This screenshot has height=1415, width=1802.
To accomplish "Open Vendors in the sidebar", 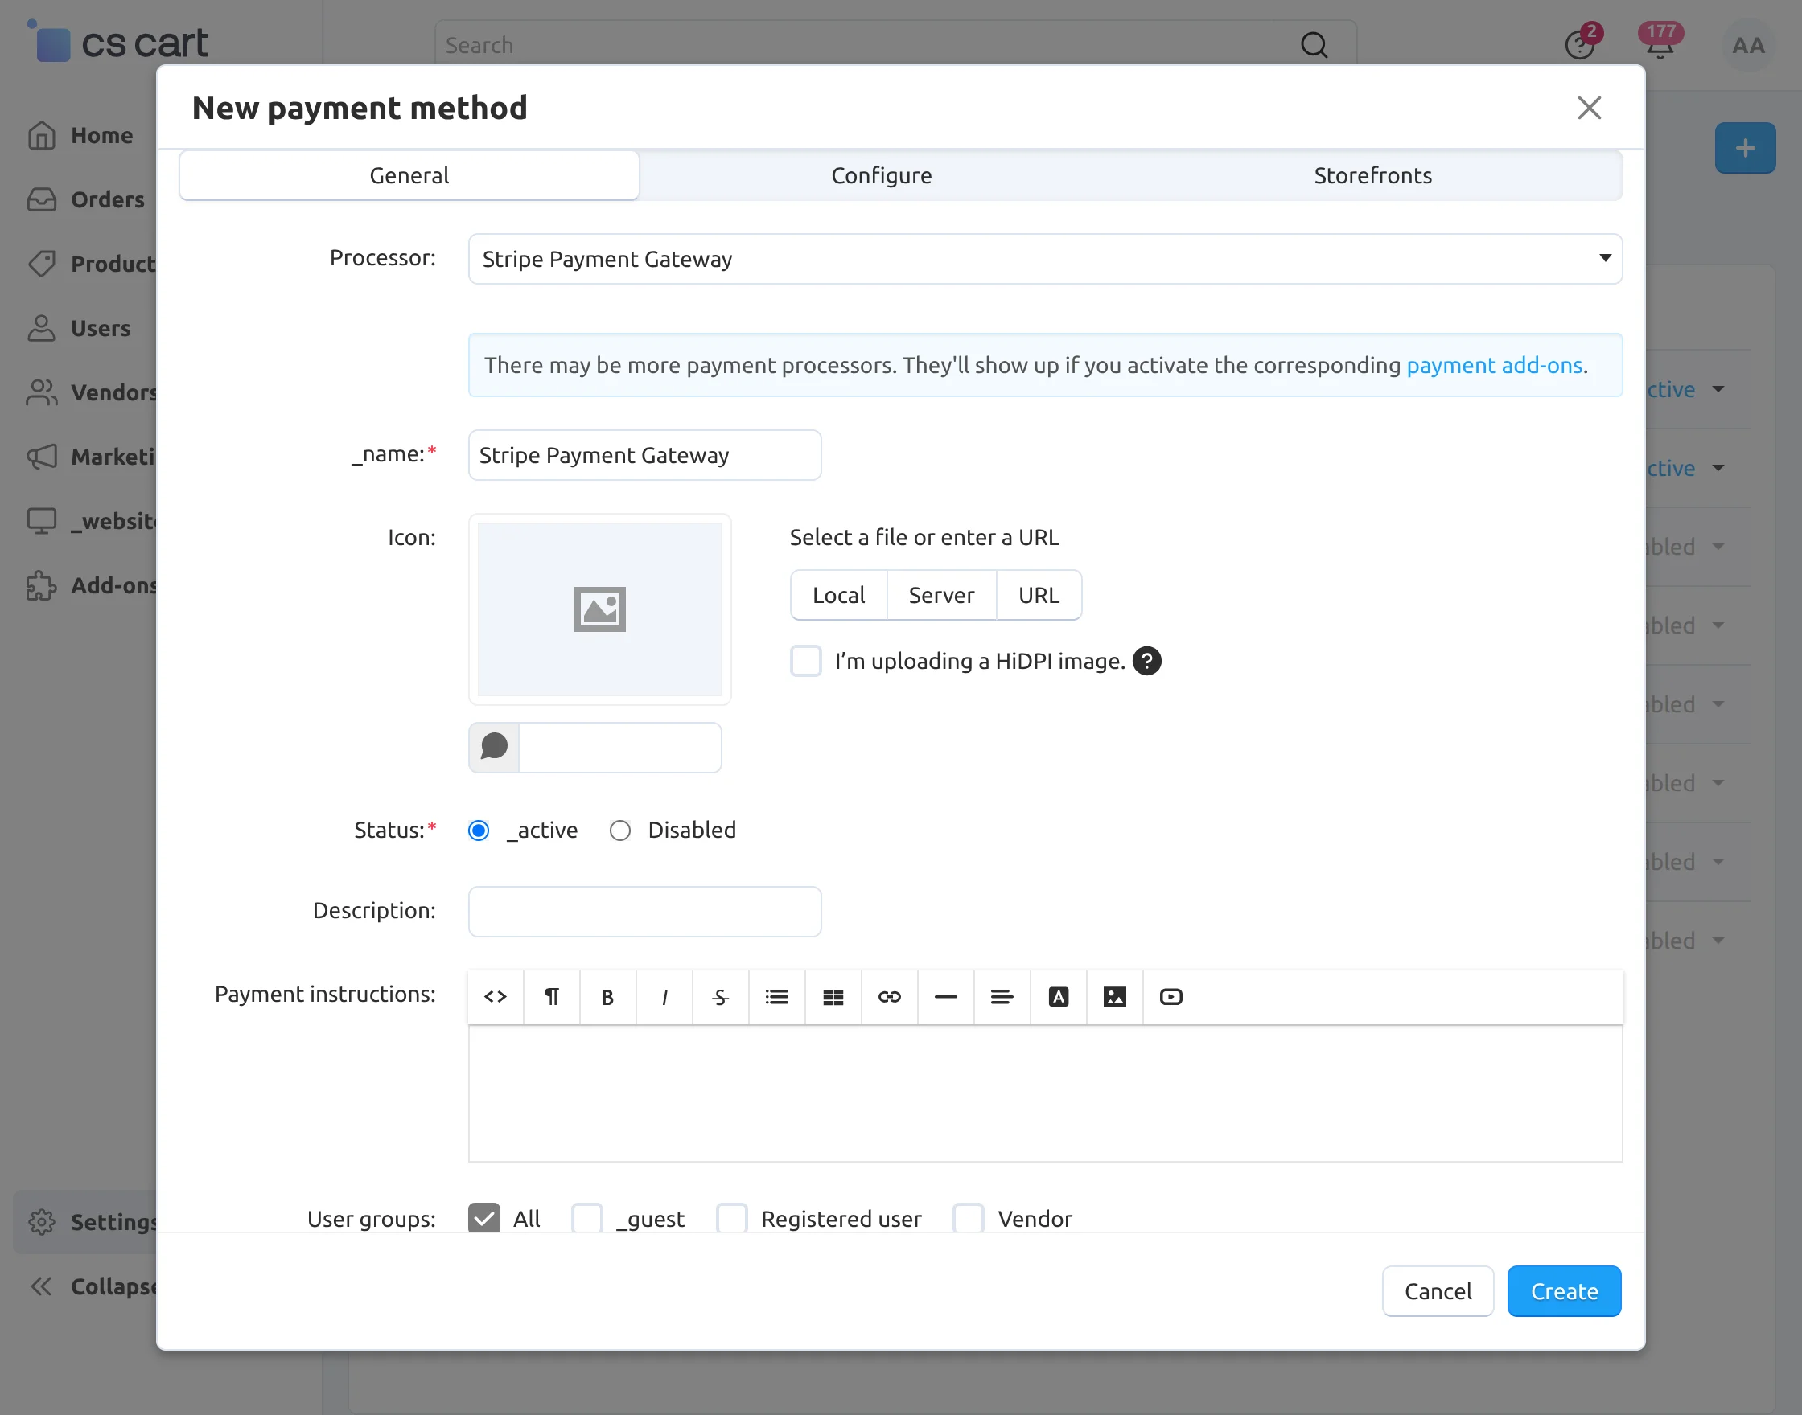I will coord(91,392).
